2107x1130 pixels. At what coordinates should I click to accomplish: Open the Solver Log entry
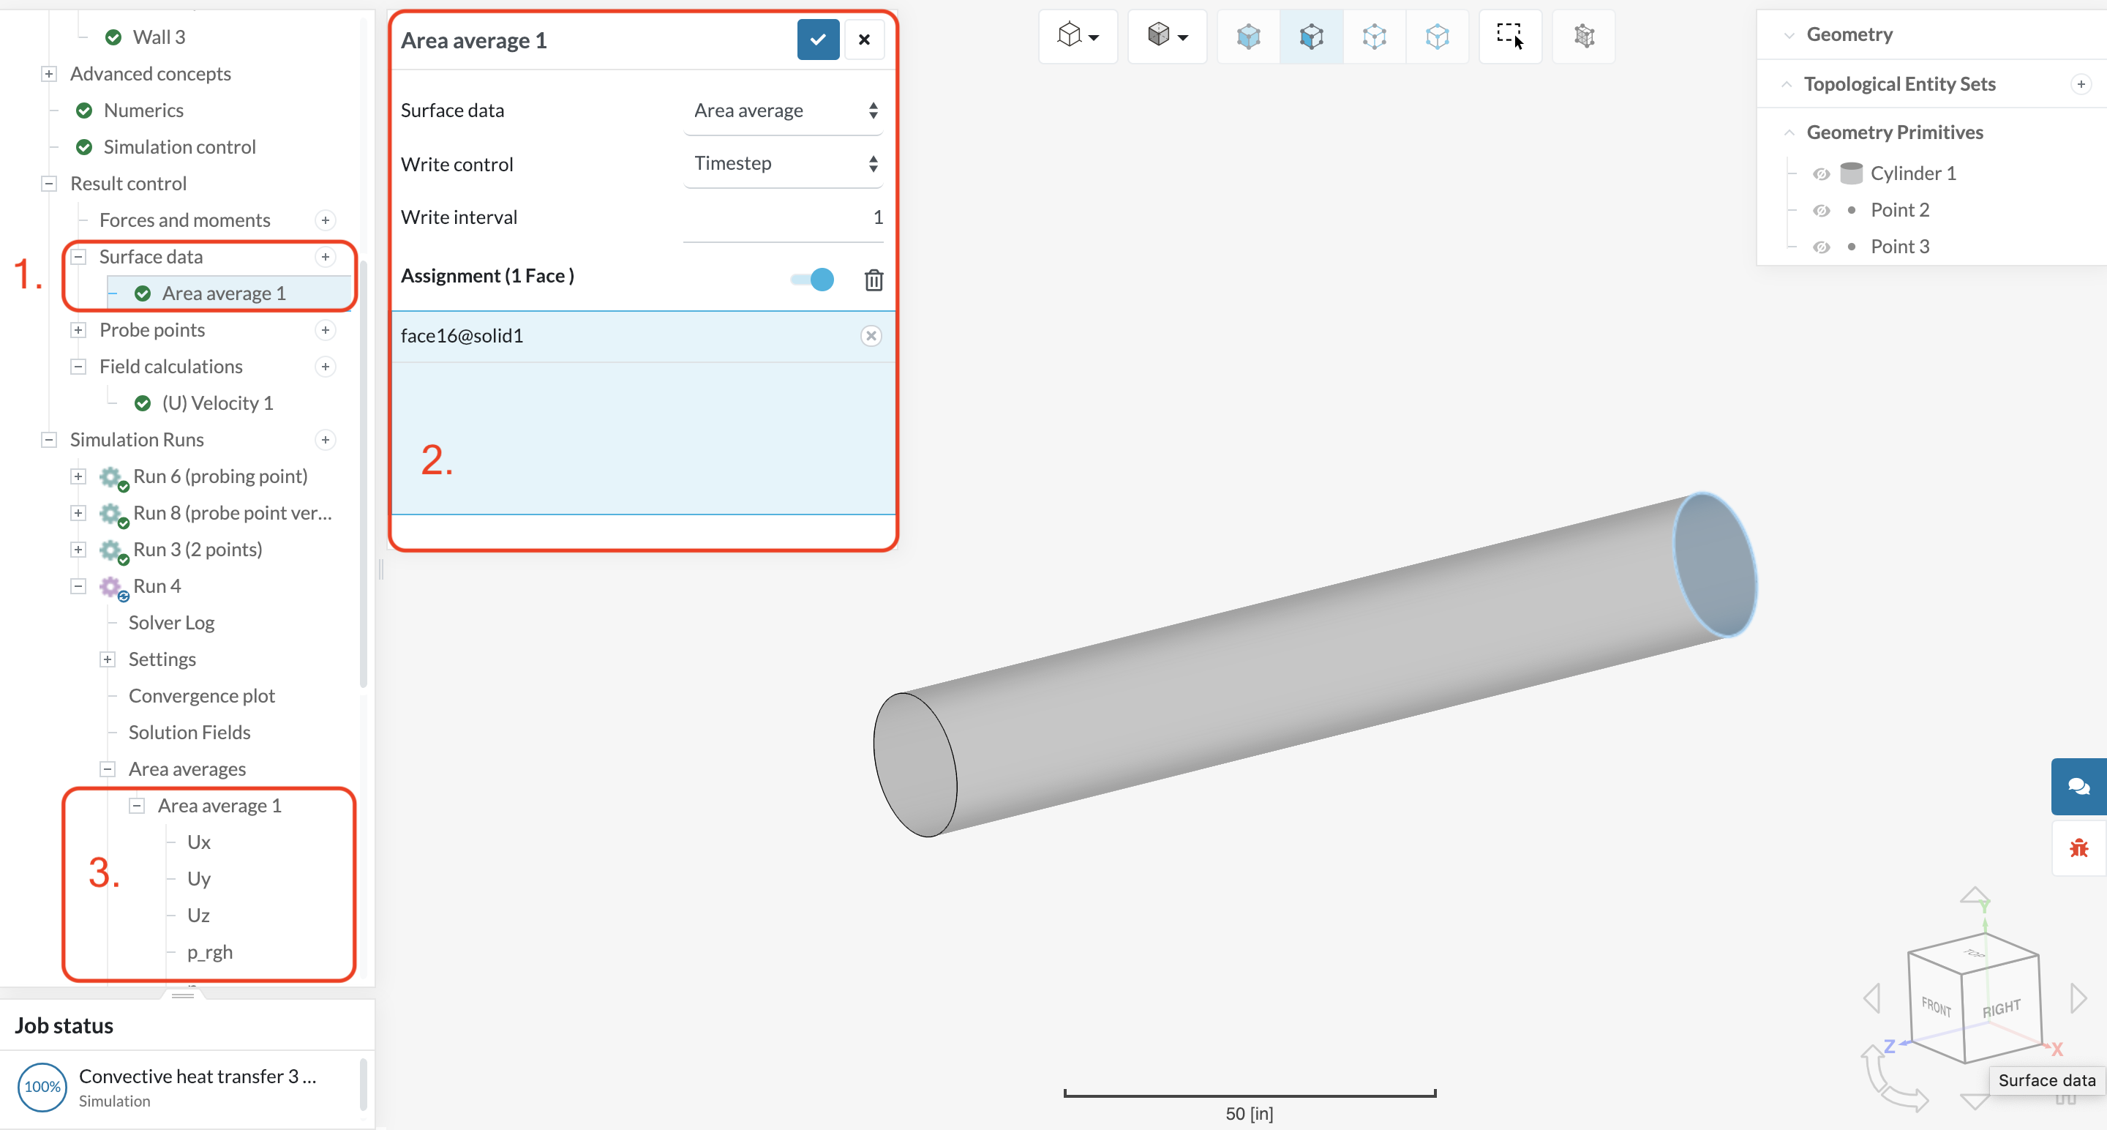pyautogui.click(x=171, y=623)
